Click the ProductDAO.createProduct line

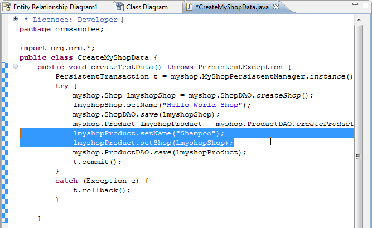(213, 124)
